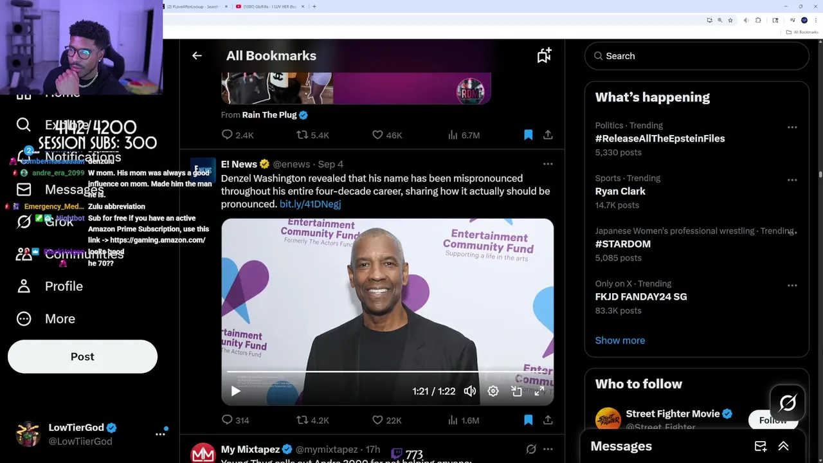The image size is (823, 463).
Task: Open the media control icon in toolbar
Action: [x=792, y=21]
